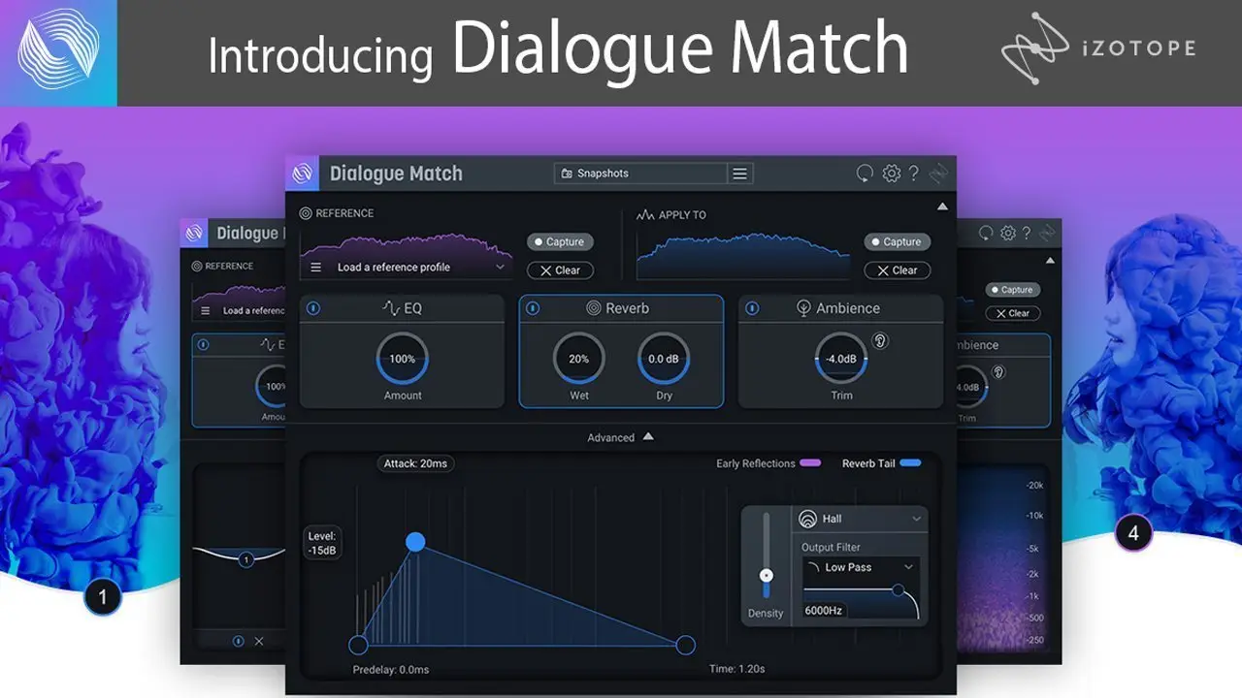1242x698 pixels.
Task: Click the EQ curve icon in front window
Action: tap(391, 308)
